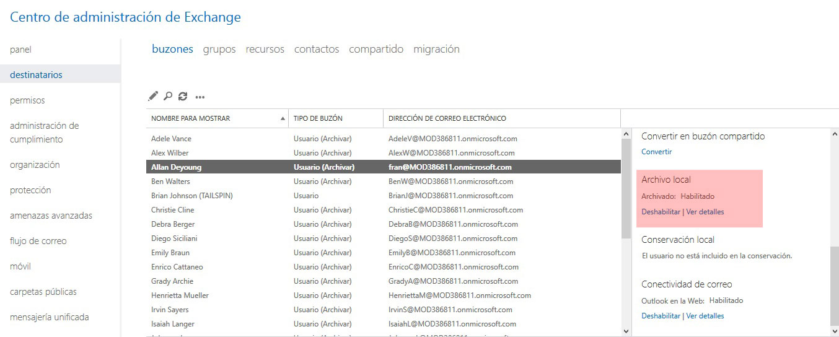Screen dimensions: 839x337
Task: Click the Tipo de buzón column header
Action: tap(336, 118)
